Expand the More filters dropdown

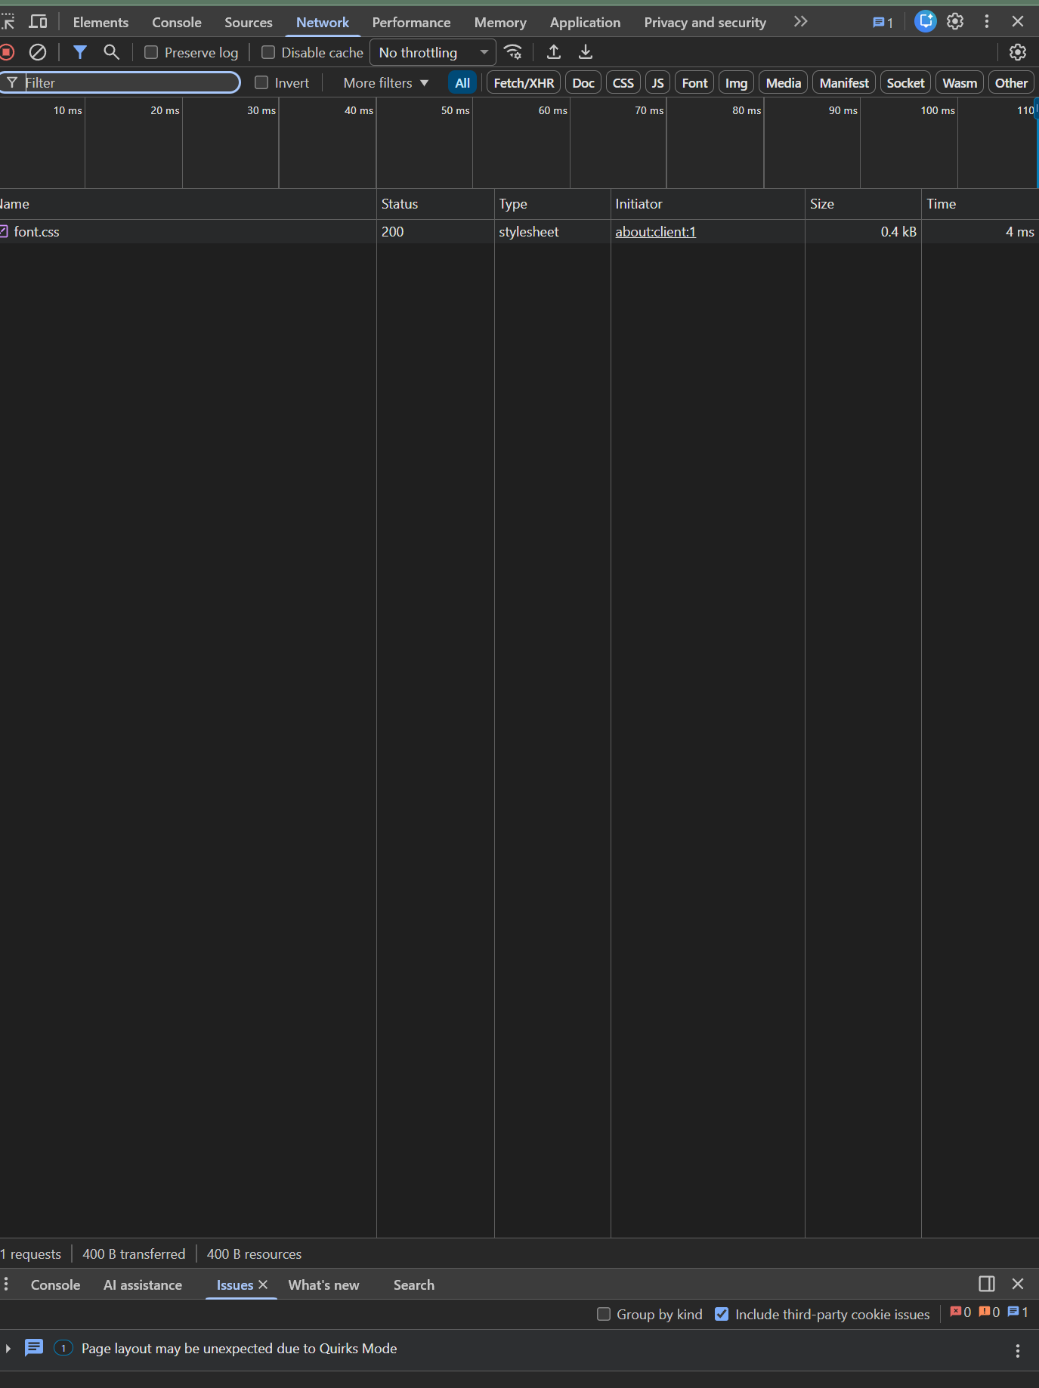pyautogui.click(x=385, y=83)
